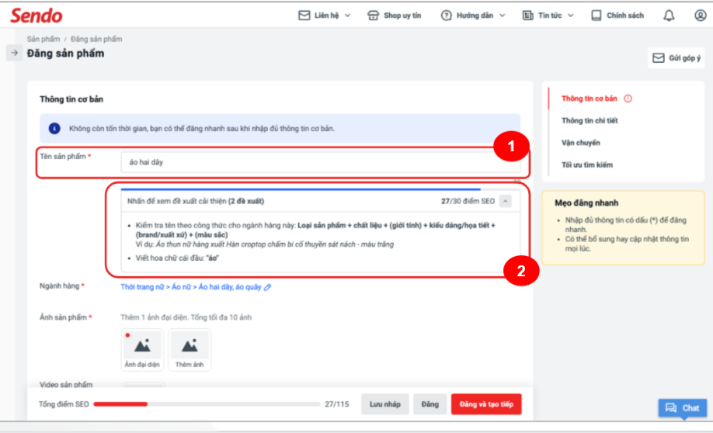
Task: Collapse the SEO suggestions panel chevron
Action: coord(505,201)
